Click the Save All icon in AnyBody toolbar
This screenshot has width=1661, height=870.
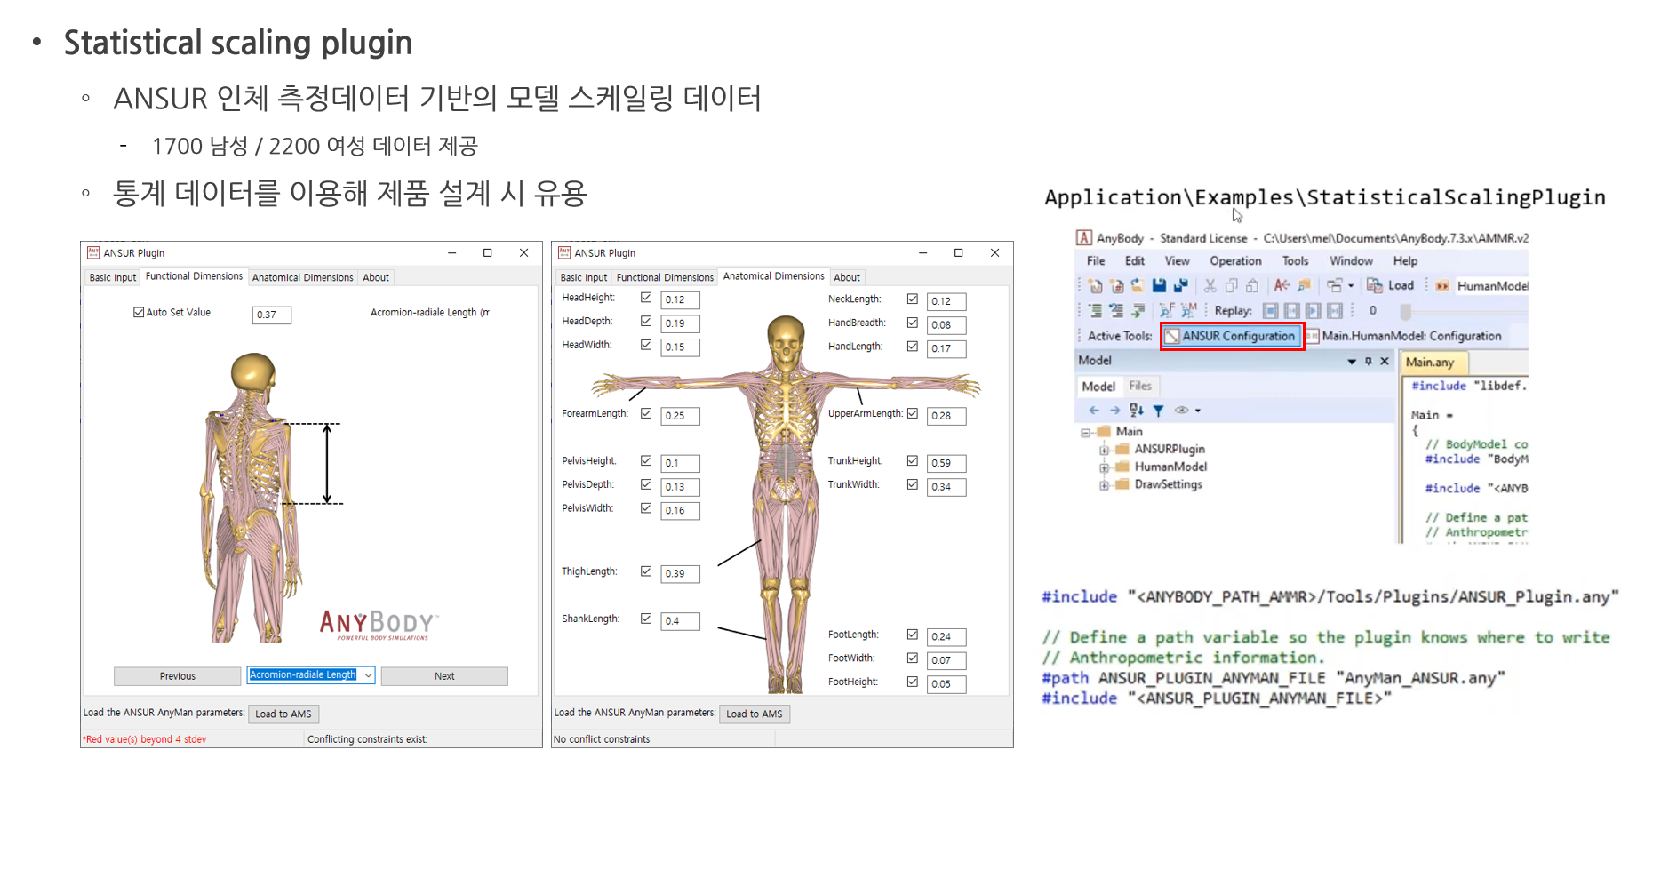pyautogui.click(x=1180, y=286)
